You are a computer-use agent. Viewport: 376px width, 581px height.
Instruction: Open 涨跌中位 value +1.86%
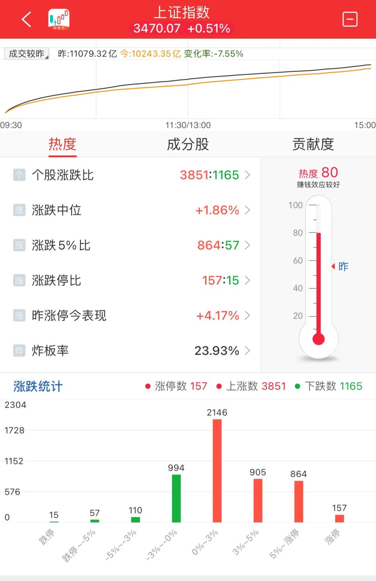217,210
